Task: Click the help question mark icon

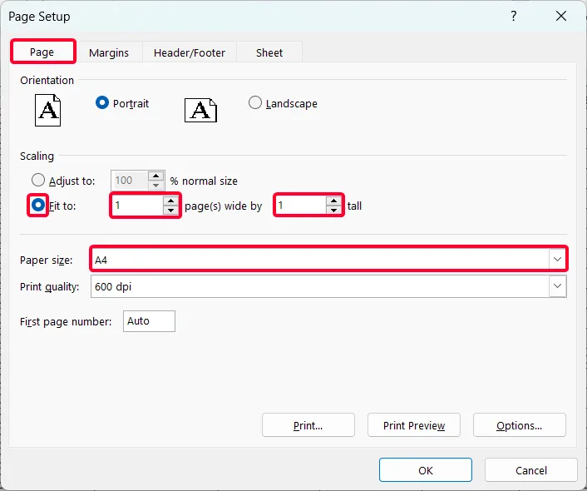Action: [514, 16]
